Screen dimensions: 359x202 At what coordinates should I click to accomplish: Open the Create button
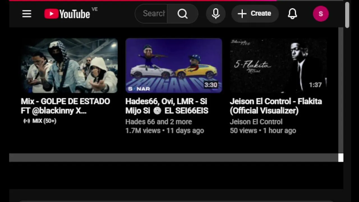coord(255,13)
